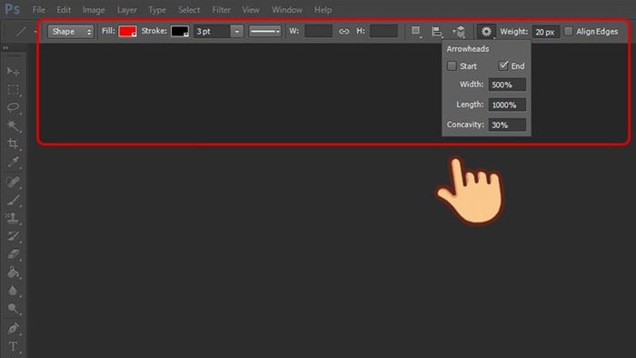Click the red Fill color swatch
Image resolution: width=636 pixels, height=358 pixels.
point(127,31)
